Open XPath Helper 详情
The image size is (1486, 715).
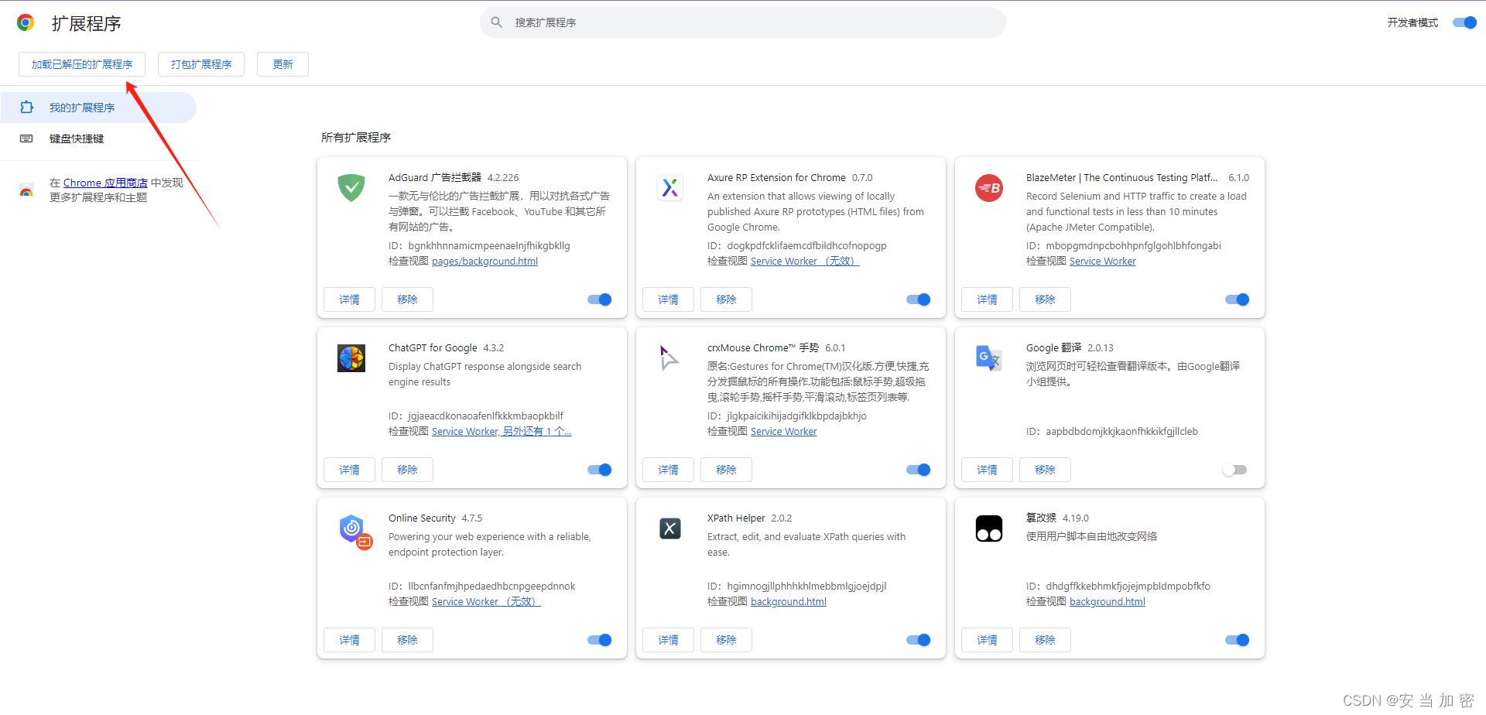[668, 640]
